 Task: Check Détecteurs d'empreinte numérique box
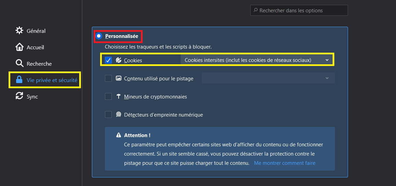point(108,115)
